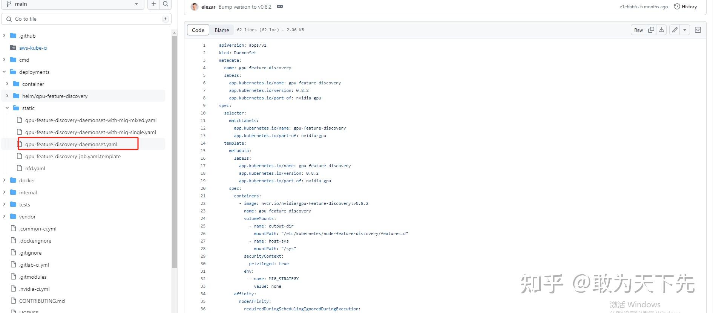713x313 pixels.
Task: Click the add file plus icon
Action: click(153, 4)
